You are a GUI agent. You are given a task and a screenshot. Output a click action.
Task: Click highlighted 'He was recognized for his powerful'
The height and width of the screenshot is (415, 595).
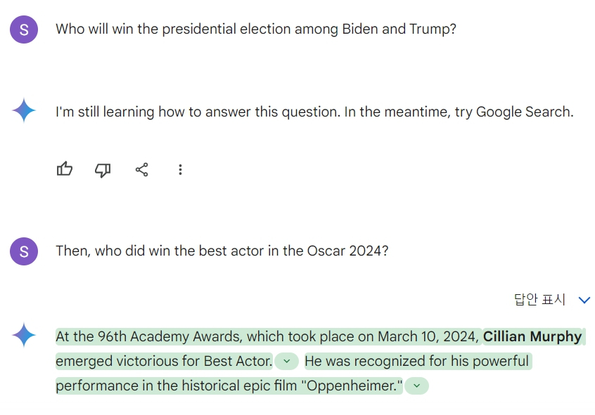pos(416,361)
